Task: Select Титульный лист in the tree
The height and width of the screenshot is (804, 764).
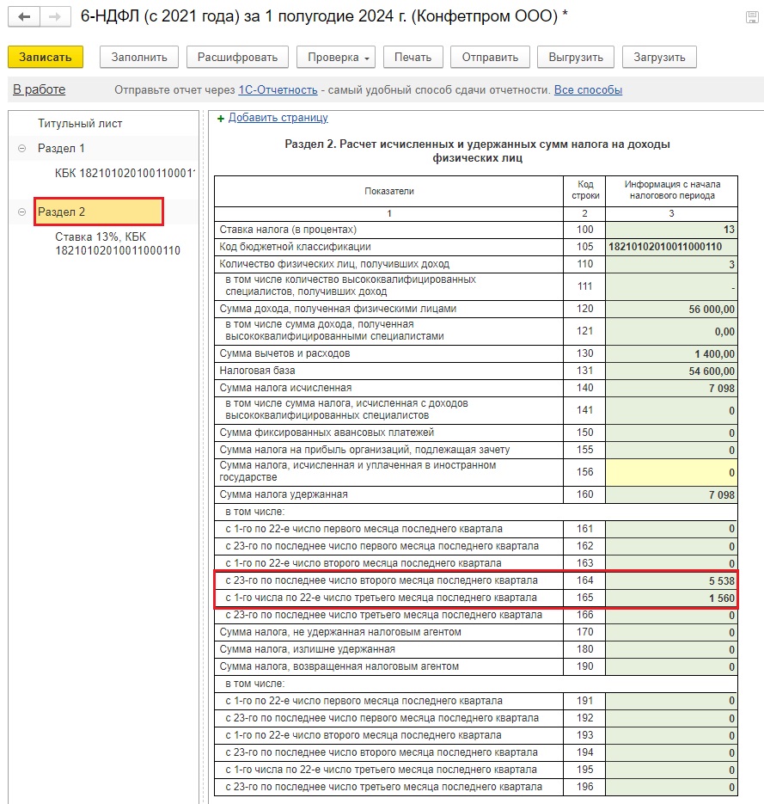Action: click(80, 124)
